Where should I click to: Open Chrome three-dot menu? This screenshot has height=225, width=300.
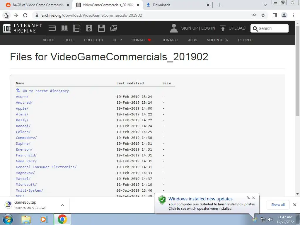[294, 15]
